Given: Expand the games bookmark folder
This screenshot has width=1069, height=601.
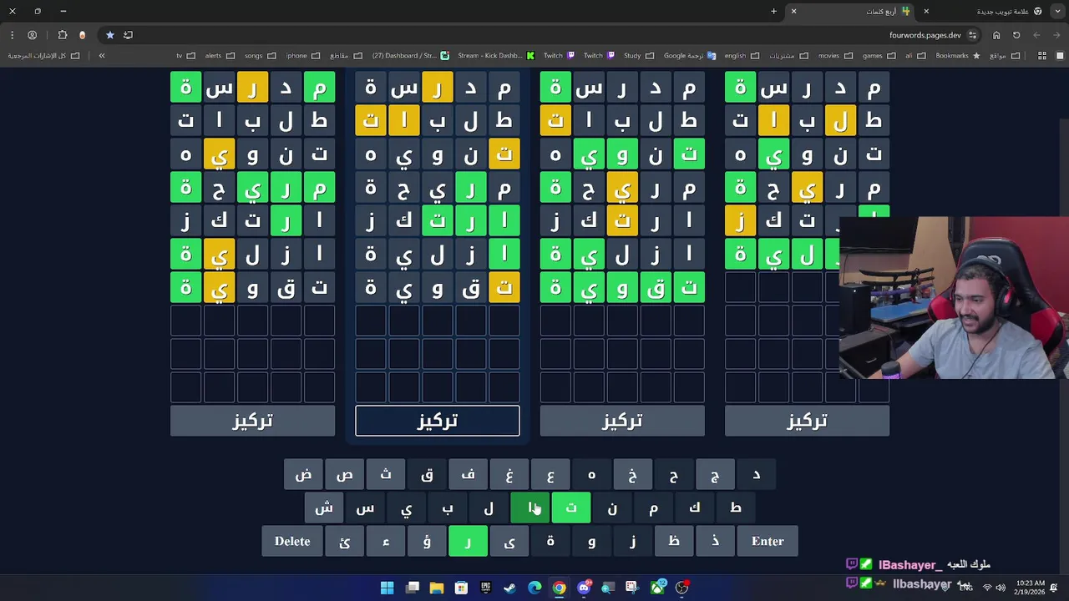Looking at the screenshot, I should [x=878, y=56].
